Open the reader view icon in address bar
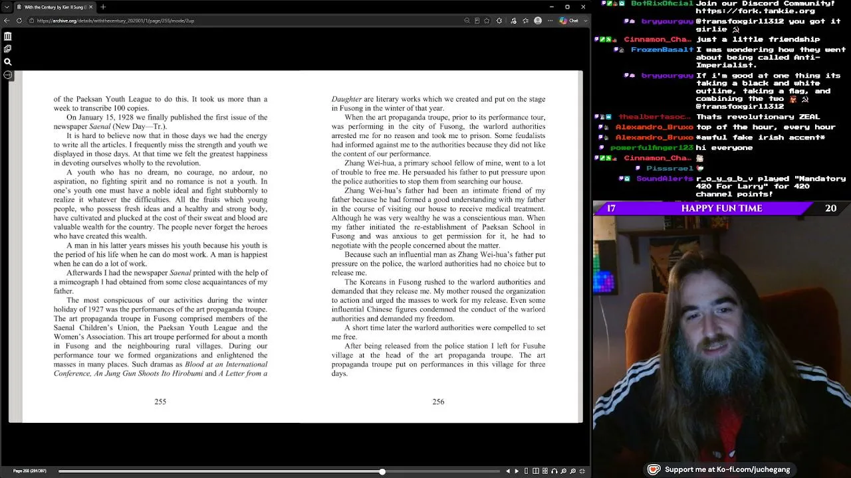 click(477, 21)
